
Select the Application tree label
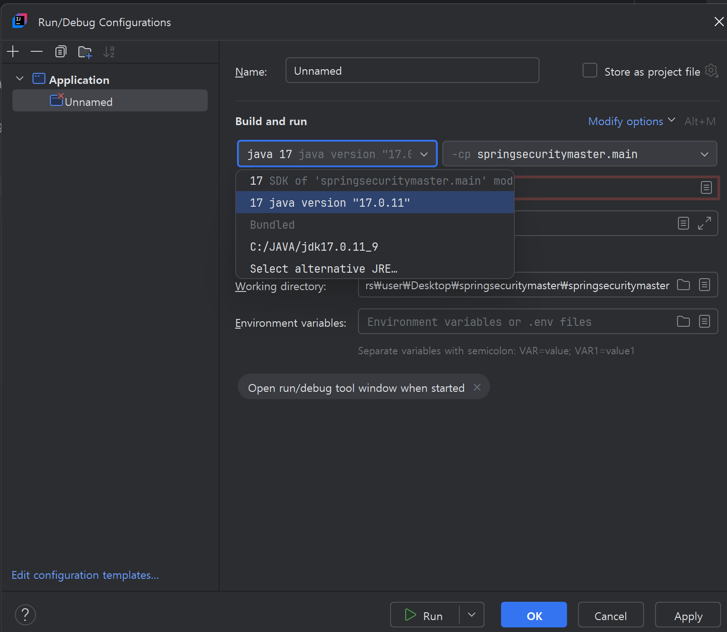79,80
